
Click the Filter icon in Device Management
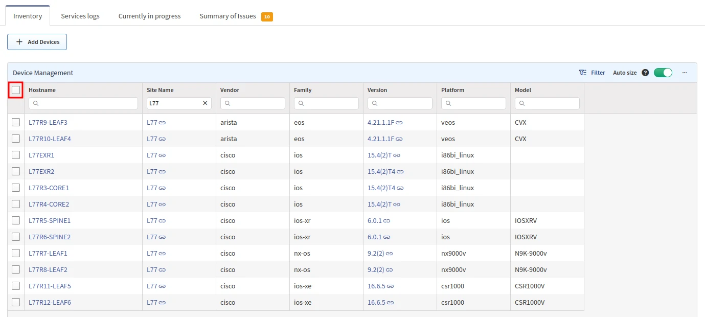[583, 73]
